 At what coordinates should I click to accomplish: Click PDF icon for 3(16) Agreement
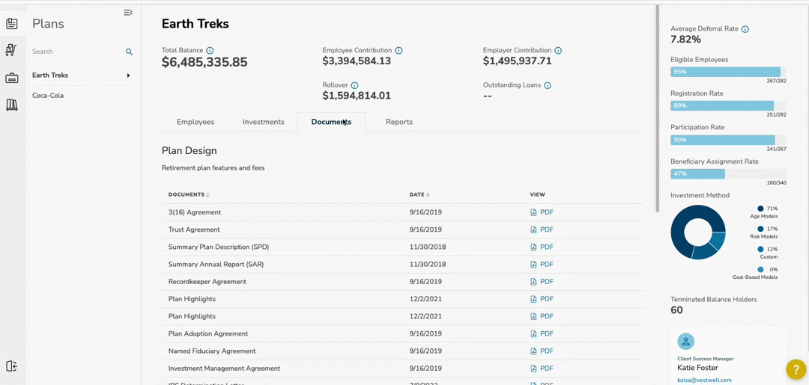(534, 212)
